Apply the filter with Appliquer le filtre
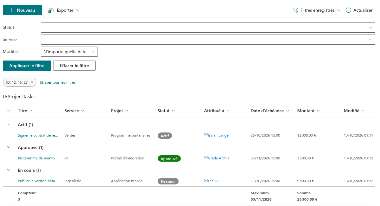 tap(27, 66)
